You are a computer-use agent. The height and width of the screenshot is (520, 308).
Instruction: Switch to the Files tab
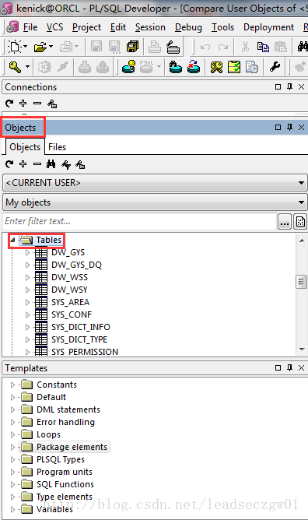pyautogui.click(x=57, y=147)
